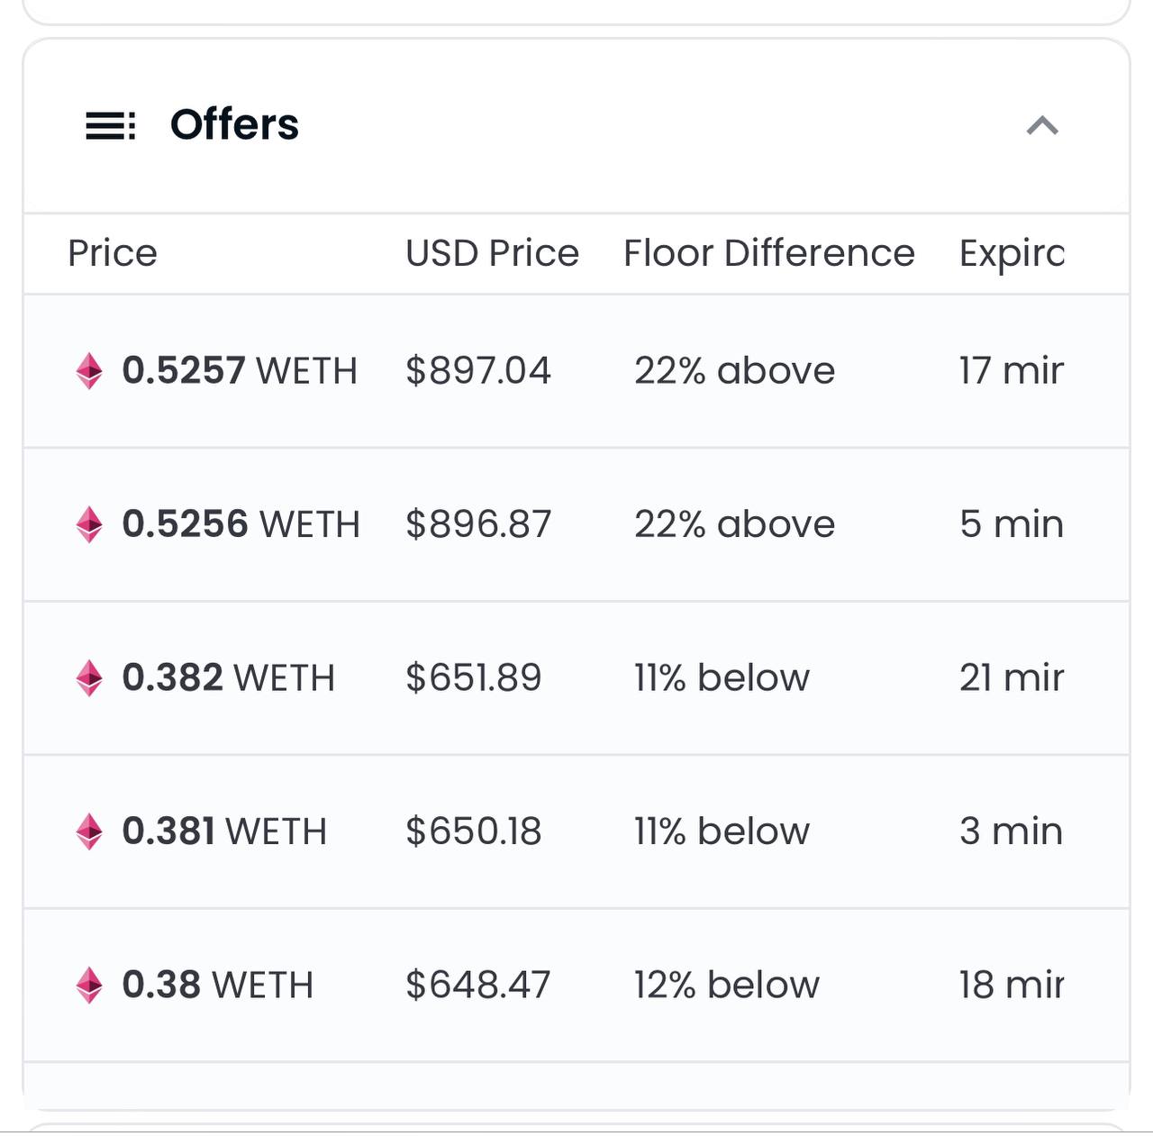This screenshot has height=1136, width=1153.
Task: Click the WETH icon beside 0.381
Action: click(x=89, y=832)
